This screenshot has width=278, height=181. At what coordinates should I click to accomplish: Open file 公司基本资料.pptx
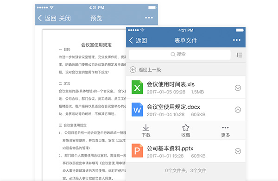pyautogui.click(x=170, y=148)
